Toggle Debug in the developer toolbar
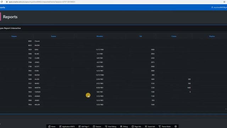The image size is (227, 128). click(124, 127)
